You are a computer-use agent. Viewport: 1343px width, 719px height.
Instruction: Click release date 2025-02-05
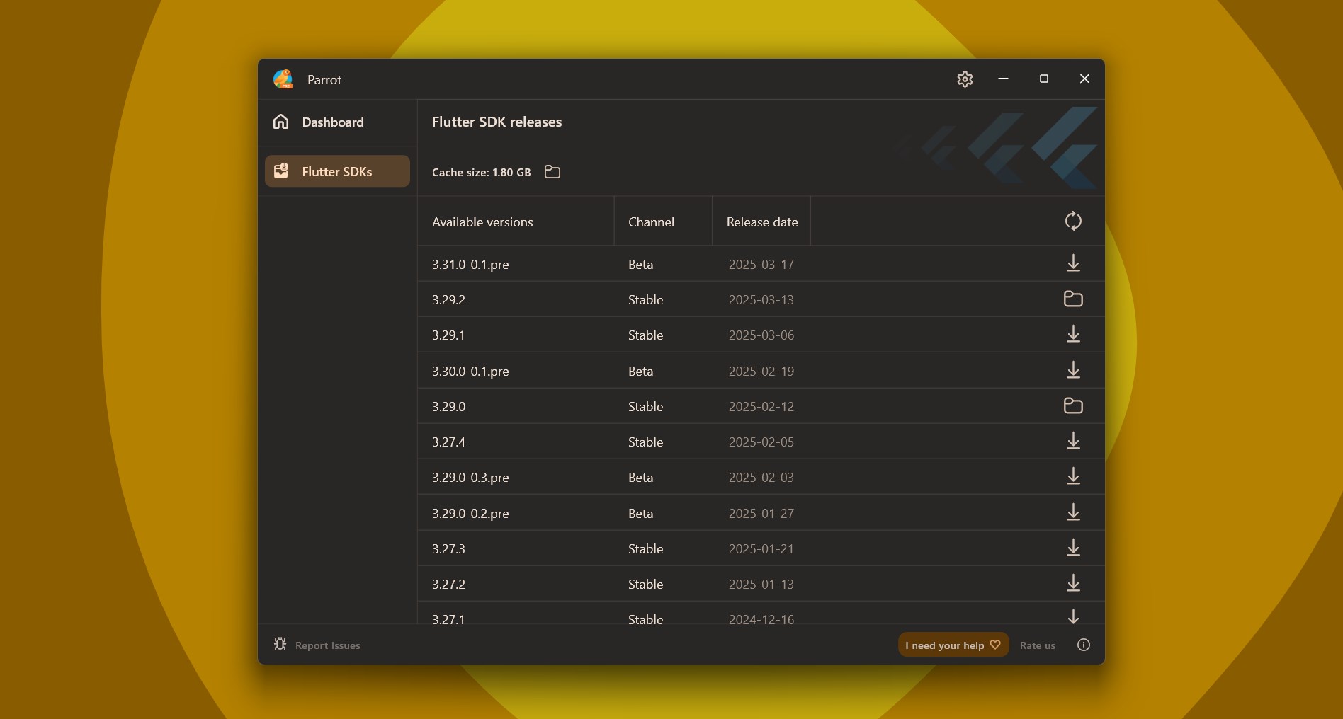coord(761,442)
